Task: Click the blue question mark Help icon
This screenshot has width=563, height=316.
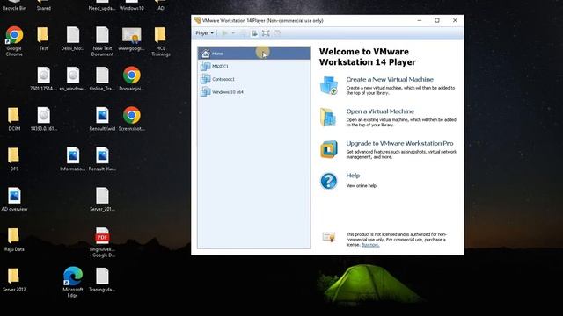Action: click(x=328, y=181)
